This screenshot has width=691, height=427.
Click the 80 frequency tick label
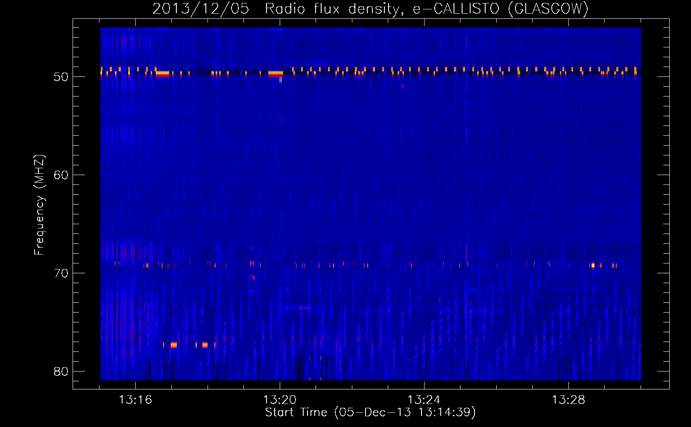(61, 371)
